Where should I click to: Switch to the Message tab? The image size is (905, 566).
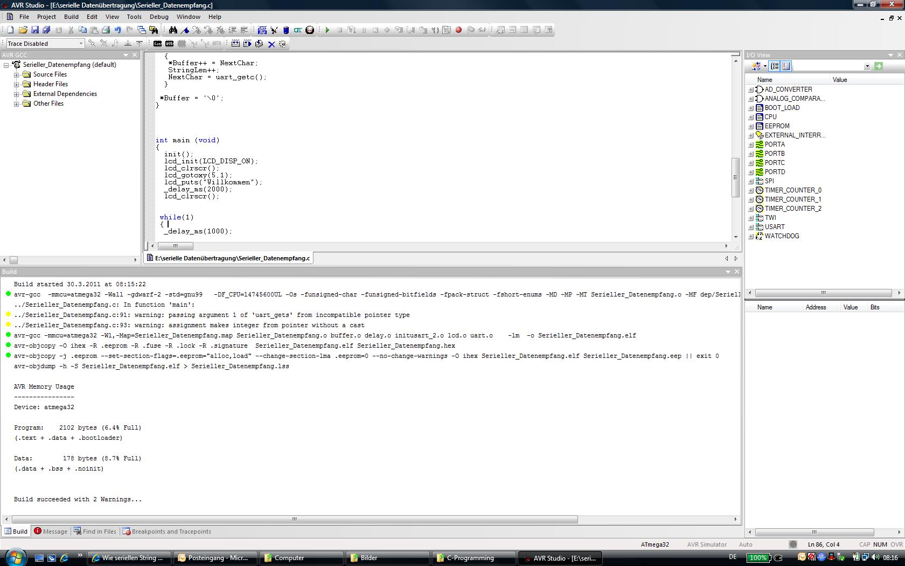point(51,532)
